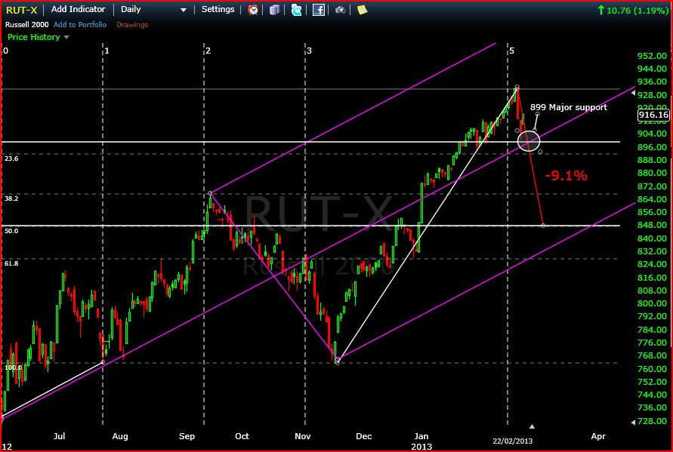This screenshot has width=673, height=452.
Task: Click the alarm clock alert icon
Action: [253, 11]
